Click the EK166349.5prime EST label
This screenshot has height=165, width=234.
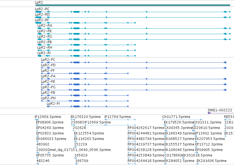pyautogui.click(x=179, y=134)
